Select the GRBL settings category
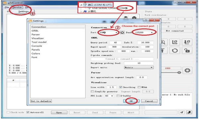199x120 pixels. pyautogui.click(x=58, y=31)
